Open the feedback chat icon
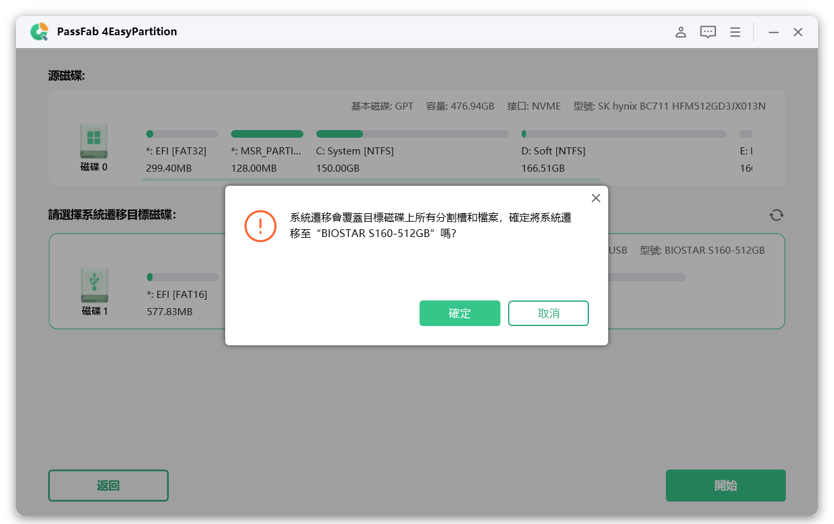The width and height of the screenshot is (834, 524). [708, 32]
